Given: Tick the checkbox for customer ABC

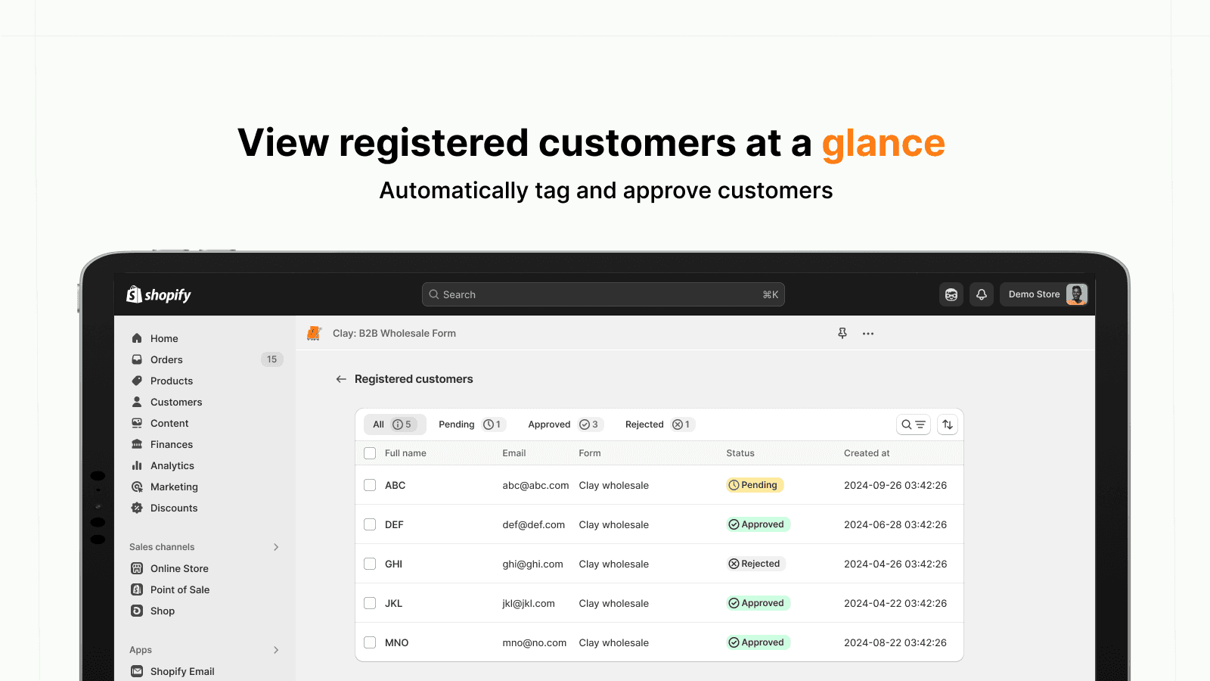Looking at the screenshot, I should pos(370,485).
